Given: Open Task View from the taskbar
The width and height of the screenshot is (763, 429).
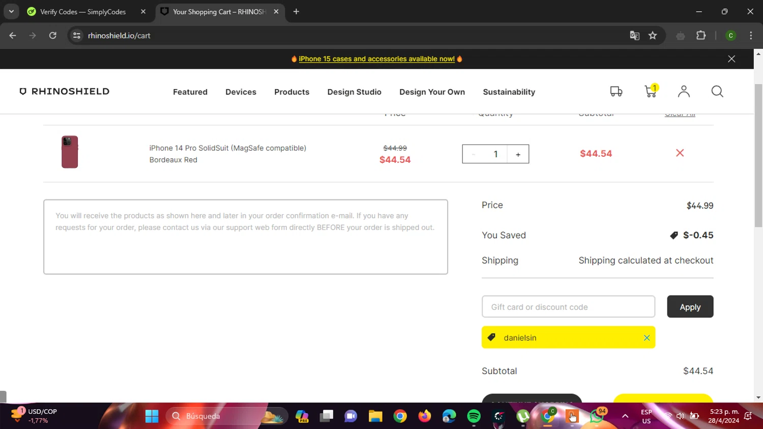Looking at the screenshot, I should click(327, 416).
